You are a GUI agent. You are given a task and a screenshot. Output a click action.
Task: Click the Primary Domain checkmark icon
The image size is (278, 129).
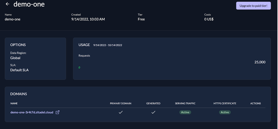click(121, 112)
